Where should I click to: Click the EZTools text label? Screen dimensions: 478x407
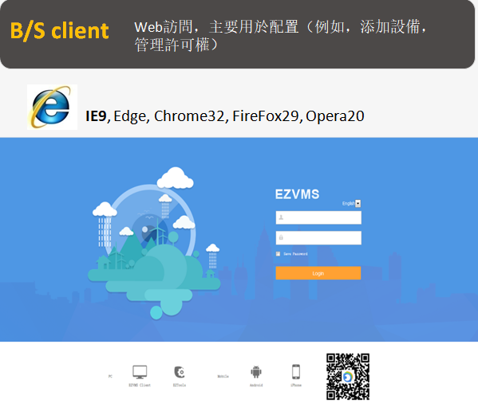point(180,385)
